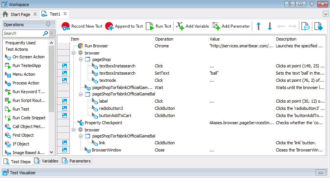Select Run Test in Operations list
330x178 pixels.
[17, 109]
